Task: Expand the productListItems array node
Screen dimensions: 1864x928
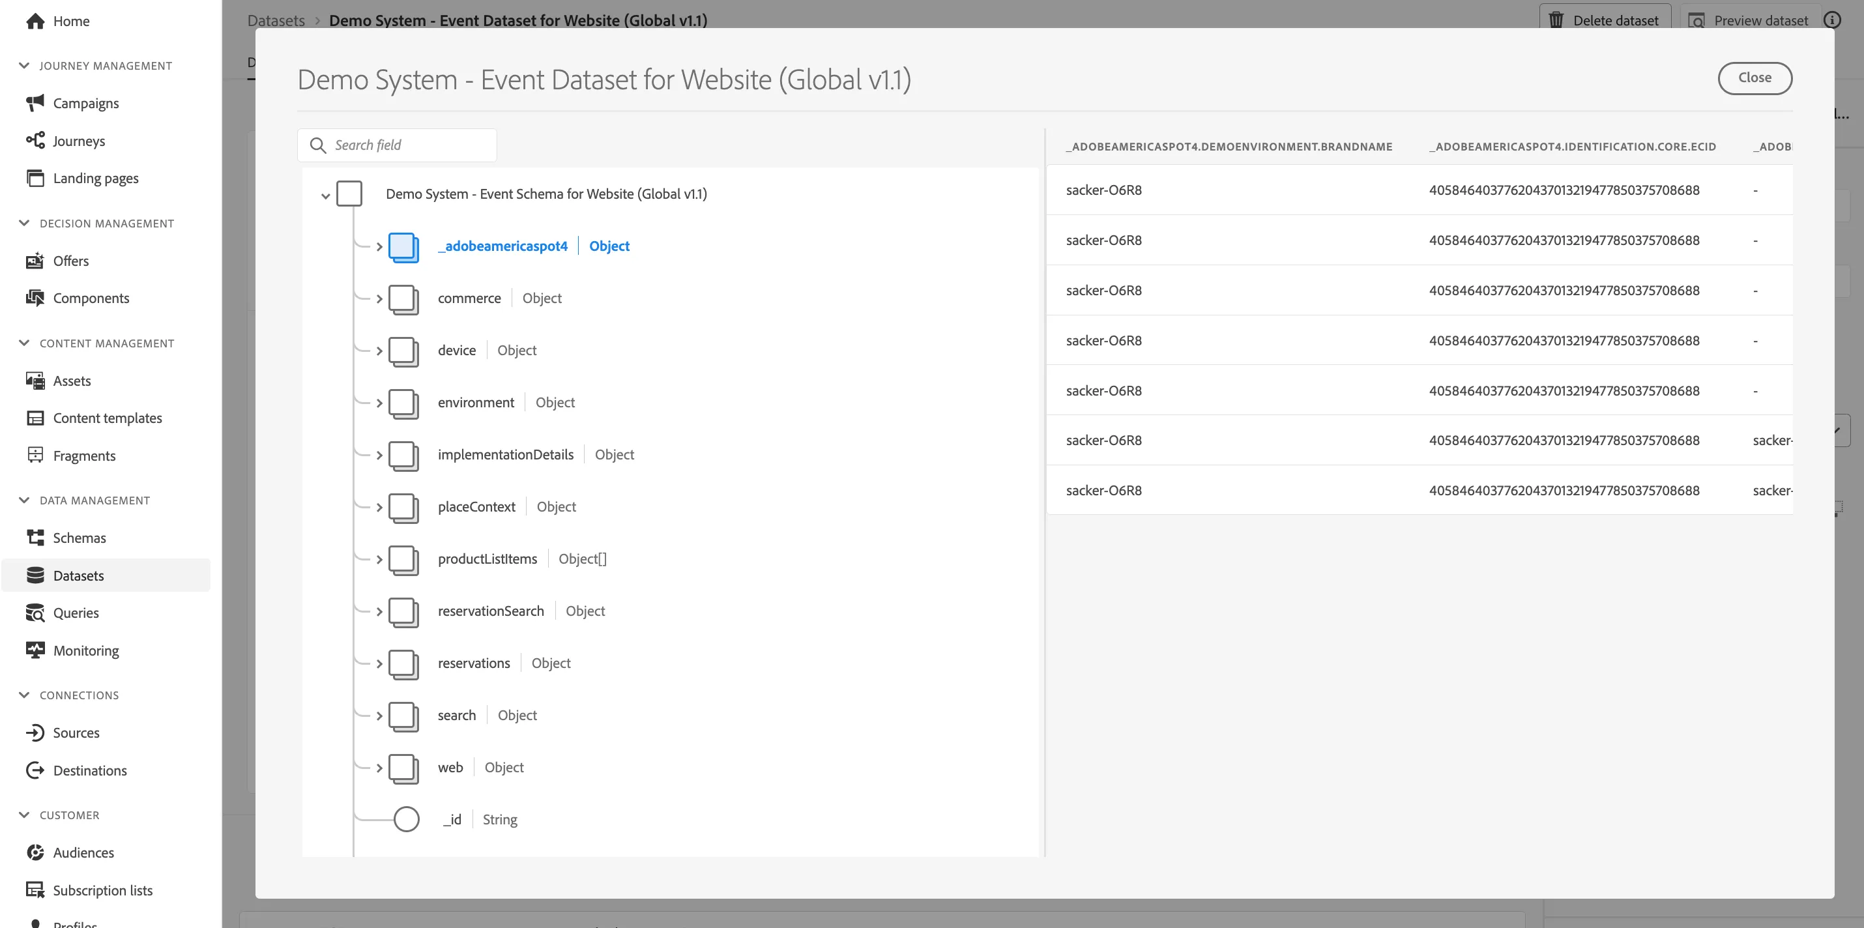Action: coord(379,559)
